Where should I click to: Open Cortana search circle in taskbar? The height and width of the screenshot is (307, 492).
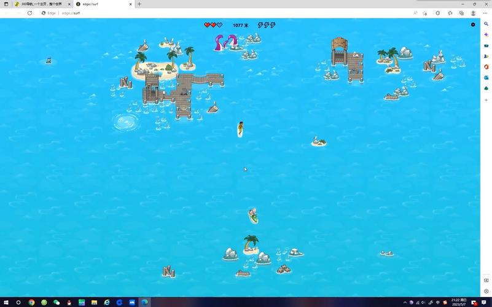pos(18,302)
